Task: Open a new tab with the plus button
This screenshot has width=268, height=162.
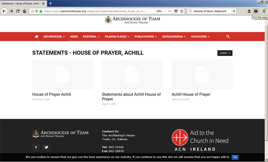Action: [51, 3]
